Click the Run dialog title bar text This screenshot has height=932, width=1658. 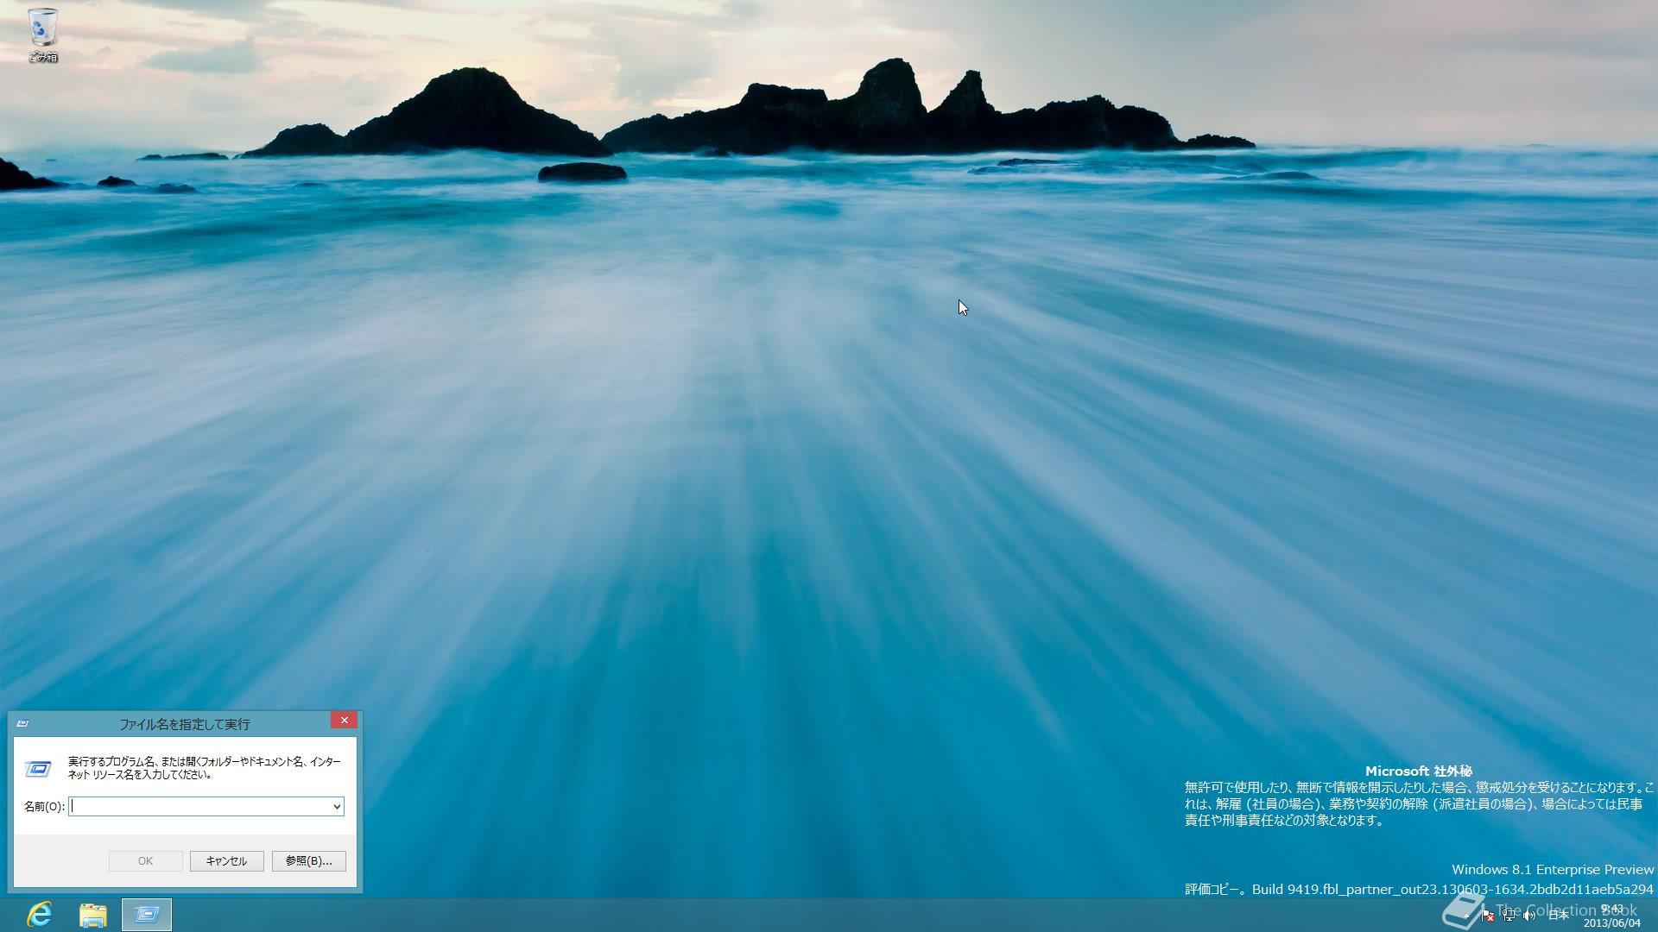[x=184, y=724]
